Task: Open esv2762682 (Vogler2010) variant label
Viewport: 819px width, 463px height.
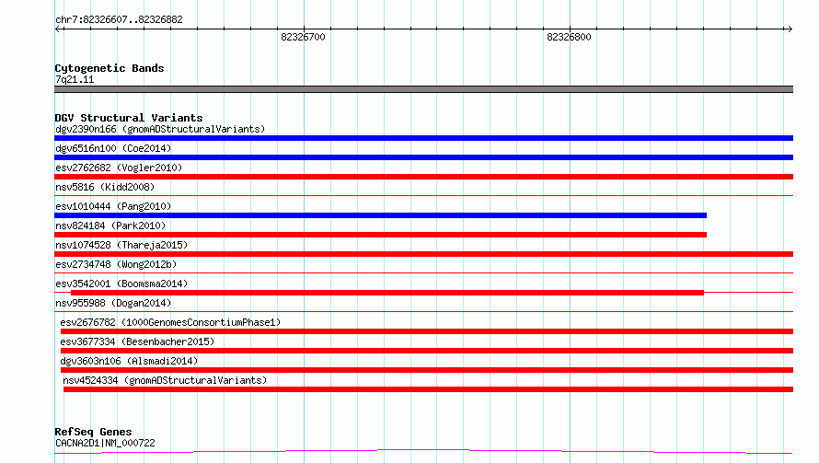Action: click(x=119, y=168)
